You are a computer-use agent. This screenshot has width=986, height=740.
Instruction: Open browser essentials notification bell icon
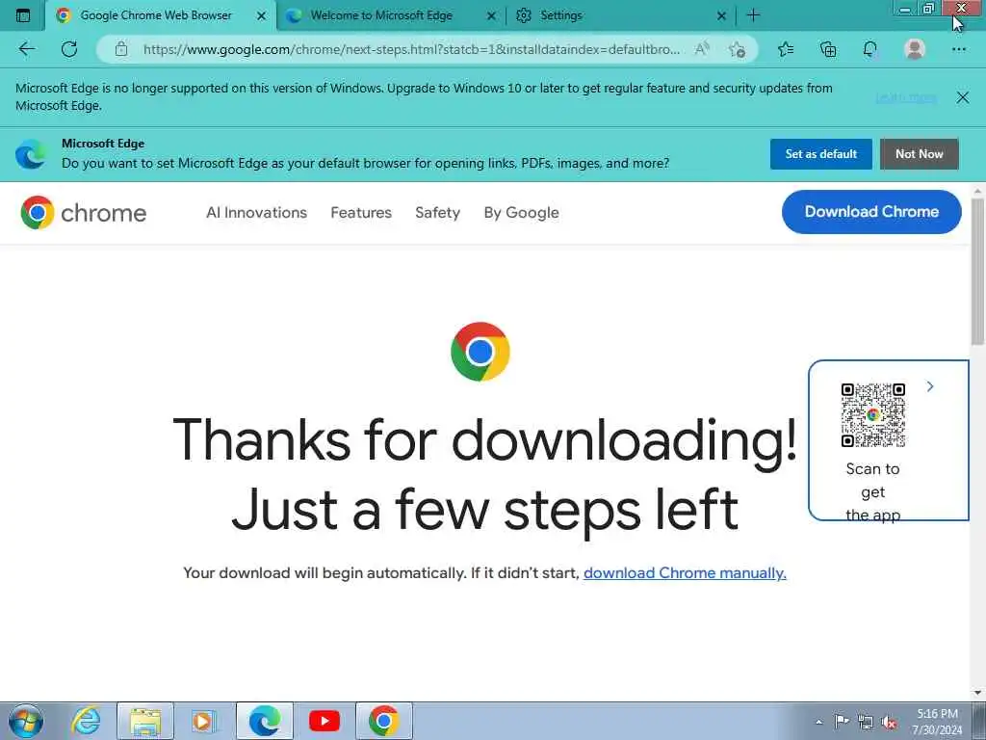(870, 49)
